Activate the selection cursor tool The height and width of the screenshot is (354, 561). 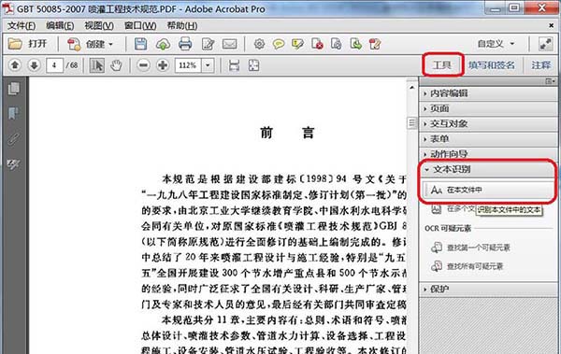[x=96, y=65]
